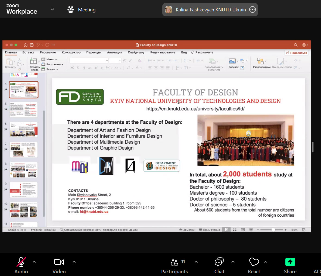Switch to slide sorter view icon

[x=235, y=230]
